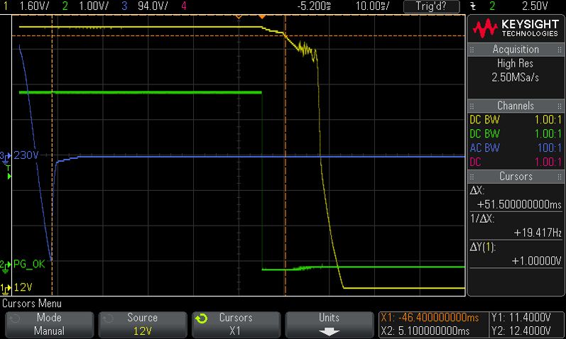
Task: Select the Trig'd? status indicator
Action: [431, 6]
